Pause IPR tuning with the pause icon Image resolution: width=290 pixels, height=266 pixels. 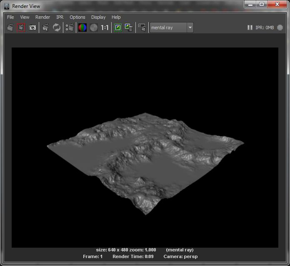click(250, 28)
